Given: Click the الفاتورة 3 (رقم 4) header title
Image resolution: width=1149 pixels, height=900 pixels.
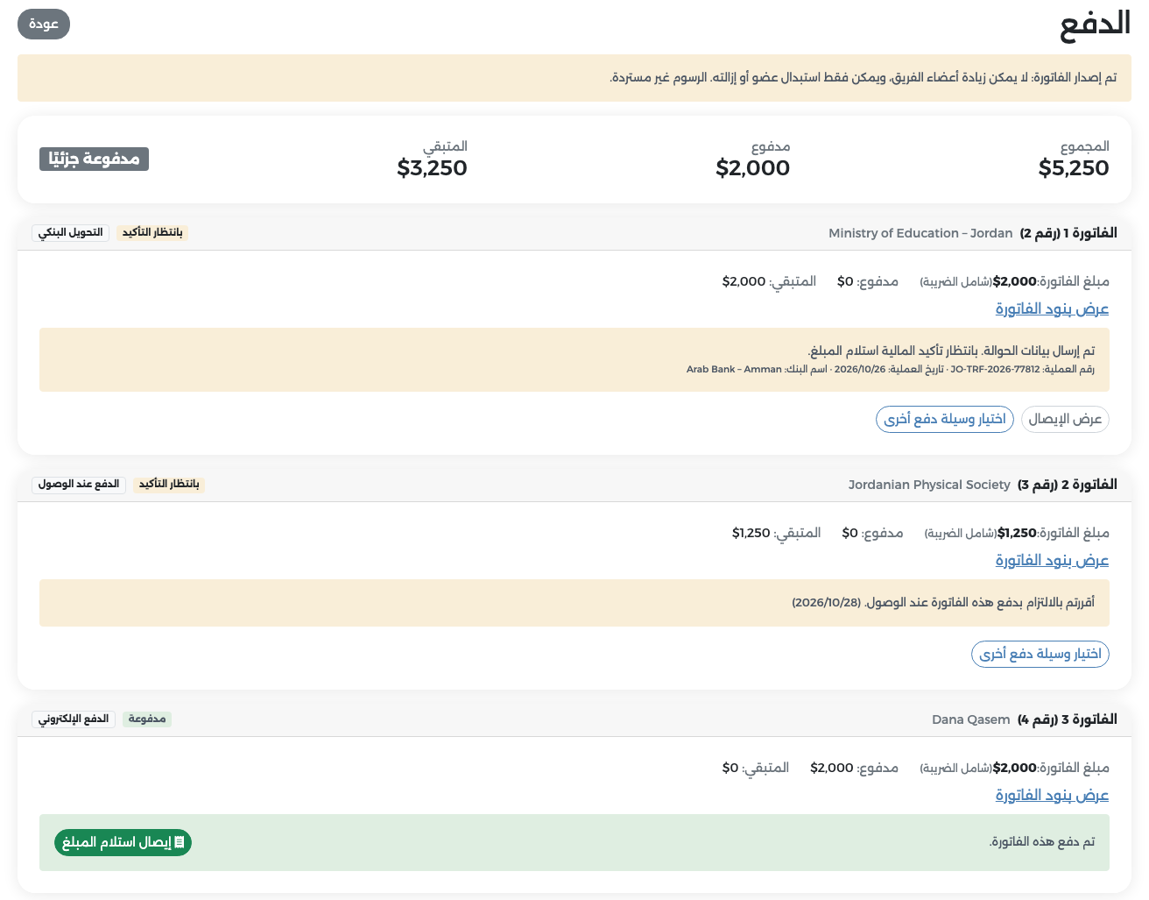Looking at the screenshot, I should pyautogui.click(x=1068, y=719).
